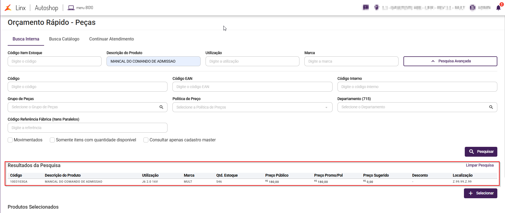This screenshot has width=505, height=213.
Task: Select the Busca Interna tab
Action: (x=26, y=39)
